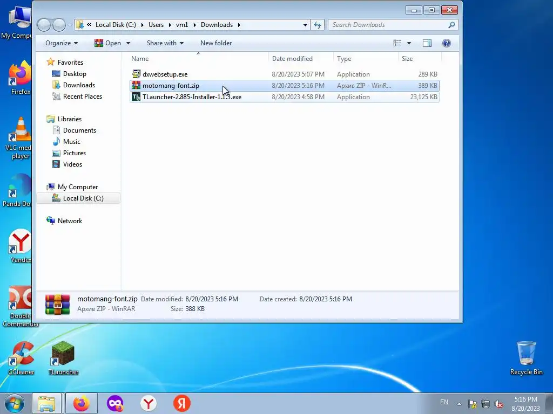Toggle the preview pane button

[427, 43]
